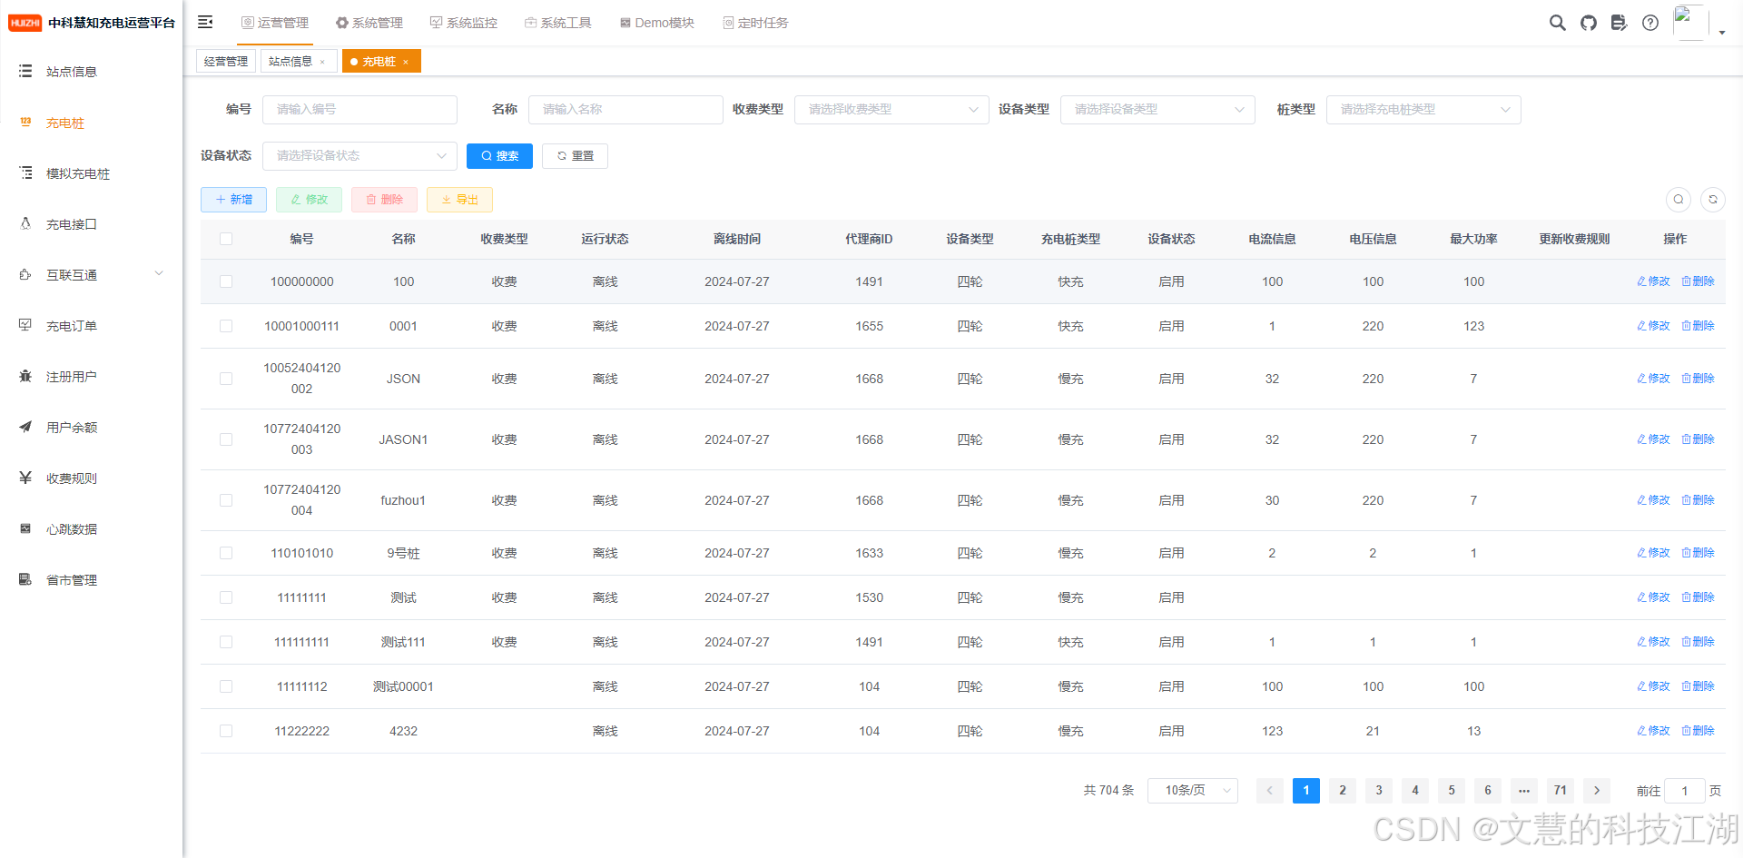This screenshot has height=858, width=1743.
Task: Click the round refresh table icon
Action: 1712,200
